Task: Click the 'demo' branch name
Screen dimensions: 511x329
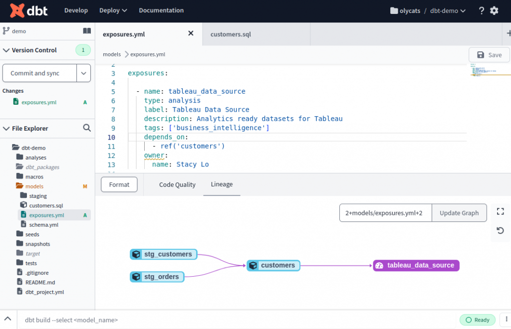Action: (19, 31)
